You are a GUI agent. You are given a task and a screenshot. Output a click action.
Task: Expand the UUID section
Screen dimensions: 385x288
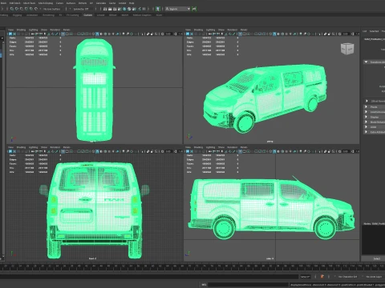pos(366,127)
